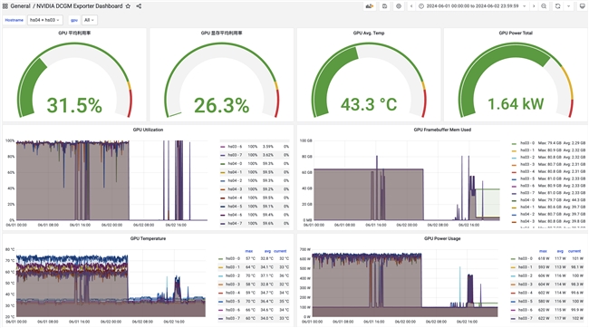
Task: Cycle view mode with the monitor icon
Action: pos(583,6)
